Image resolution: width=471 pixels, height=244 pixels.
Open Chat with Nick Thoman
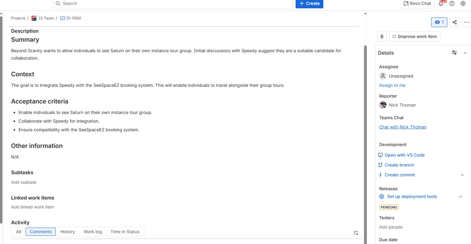(x=403, y=127)
